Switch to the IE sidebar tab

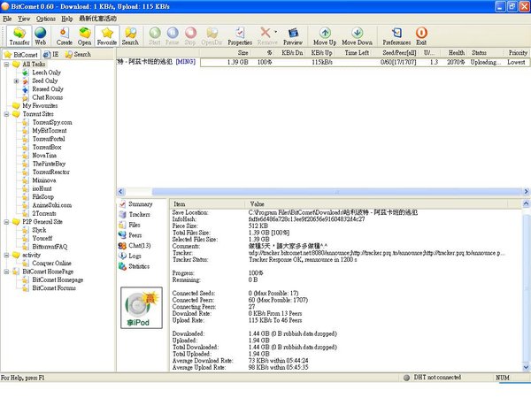point(51,55)
